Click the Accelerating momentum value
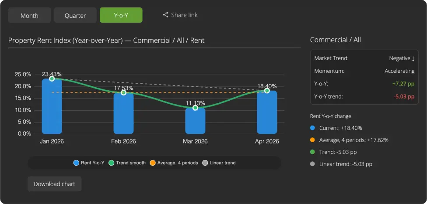 pyautogui.click(x=399, y=71)
